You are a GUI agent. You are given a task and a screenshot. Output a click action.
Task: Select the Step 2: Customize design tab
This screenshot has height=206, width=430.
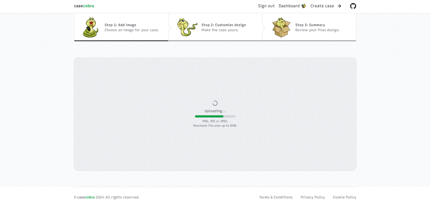215,27
